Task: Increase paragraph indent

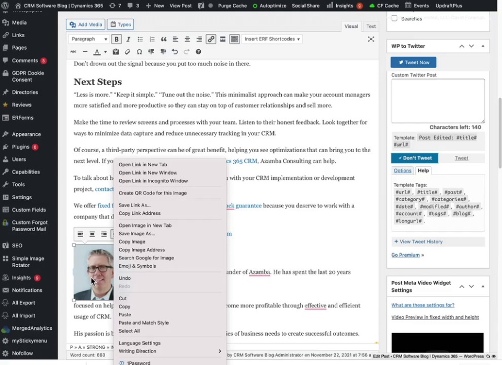Action: click(x=163, y=52)
